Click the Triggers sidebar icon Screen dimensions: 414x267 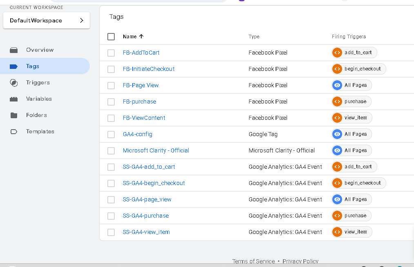pyautogui.click(x=14, y=83)
